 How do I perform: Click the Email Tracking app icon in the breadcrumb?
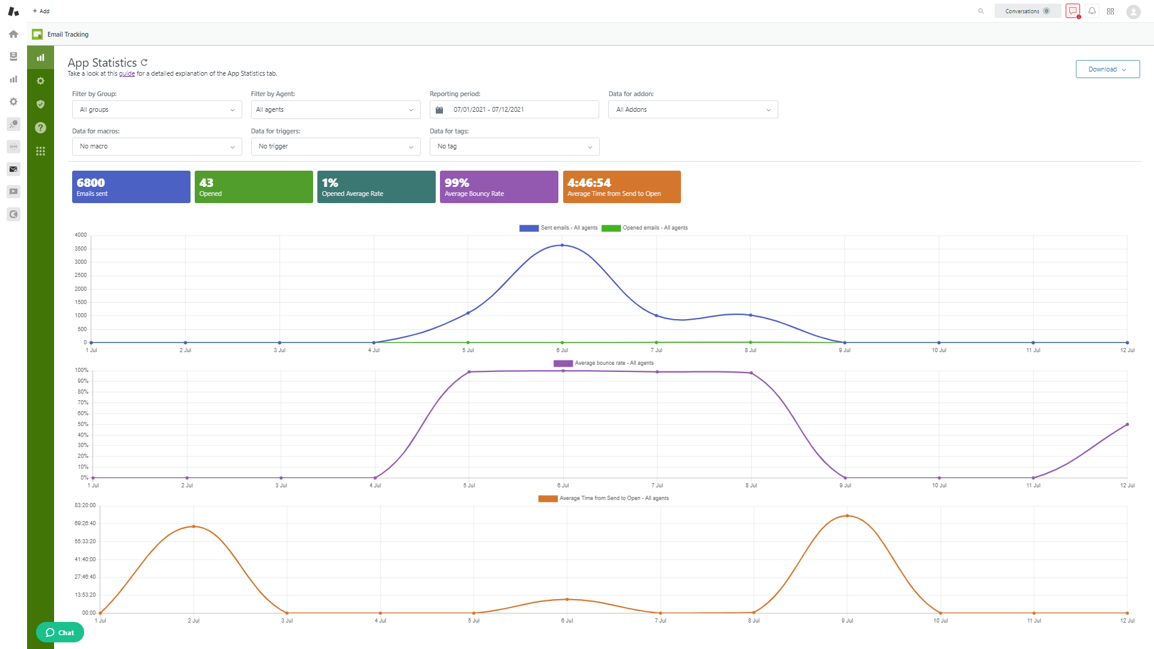pos(37,34)
